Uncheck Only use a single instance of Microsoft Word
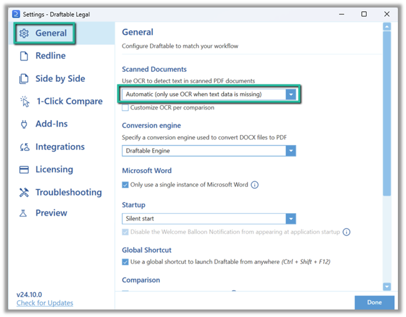406x317 pixels. (x=126, y=185)
